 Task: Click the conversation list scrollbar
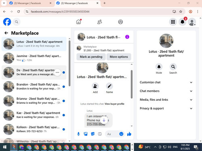[69, 64]
